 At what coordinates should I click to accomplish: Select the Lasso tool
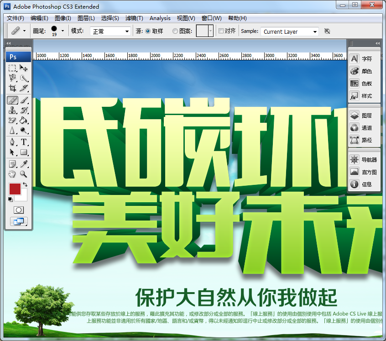coord(12,78)
